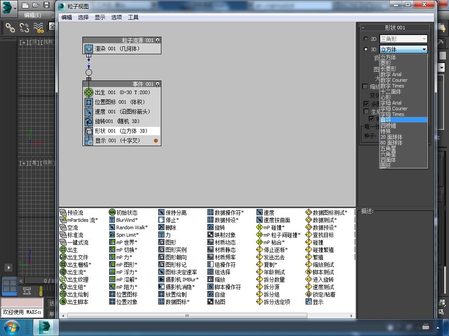Click the 出生文件 (Birth File) operator icon
Screen dimensions: 449x336
point(63,257)
